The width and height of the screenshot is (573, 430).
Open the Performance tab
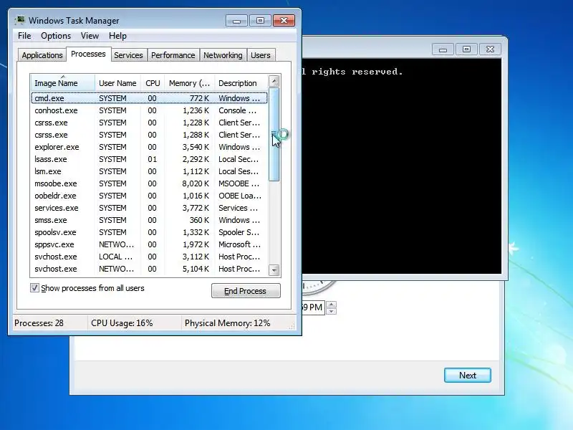[x=173, y=55]
